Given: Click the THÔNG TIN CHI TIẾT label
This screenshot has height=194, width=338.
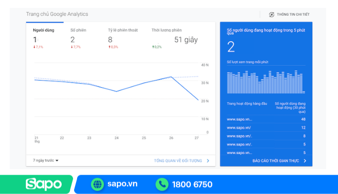Looking at the screenshot, I should click(293, 14).
